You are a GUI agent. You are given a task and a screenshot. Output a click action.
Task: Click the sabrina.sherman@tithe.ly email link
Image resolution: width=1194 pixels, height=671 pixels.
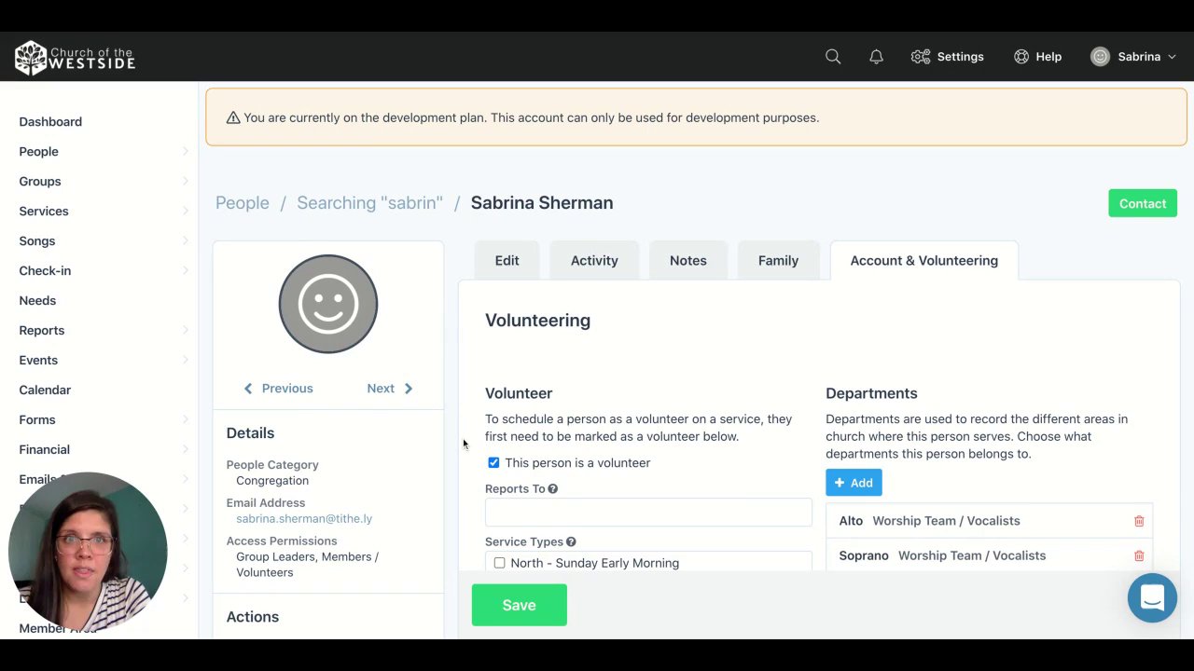click(304, 518)
